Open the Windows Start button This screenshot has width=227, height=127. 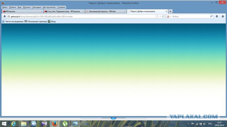pyautogui.click(x=4, y=123)
